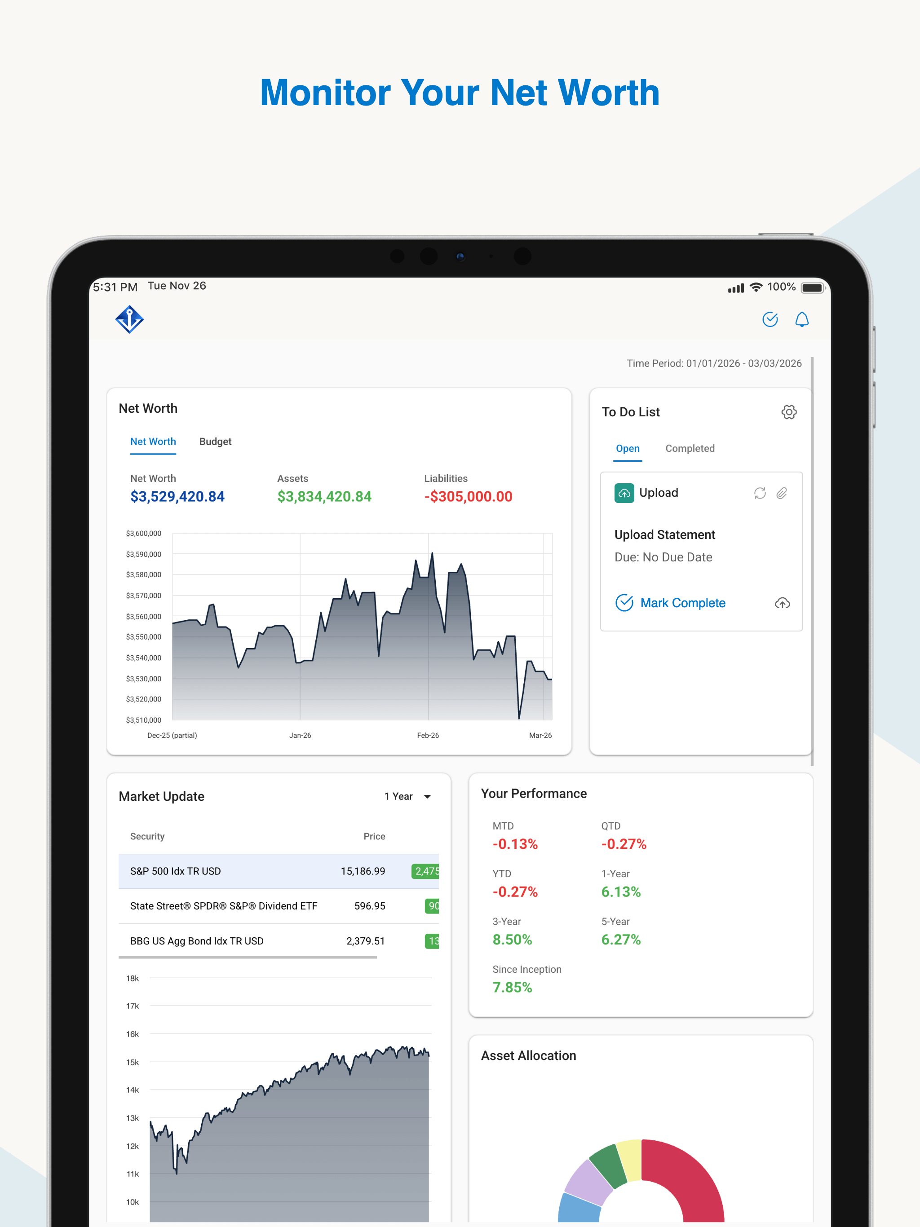Switch to the Net Worth tab

coord(153,441)
